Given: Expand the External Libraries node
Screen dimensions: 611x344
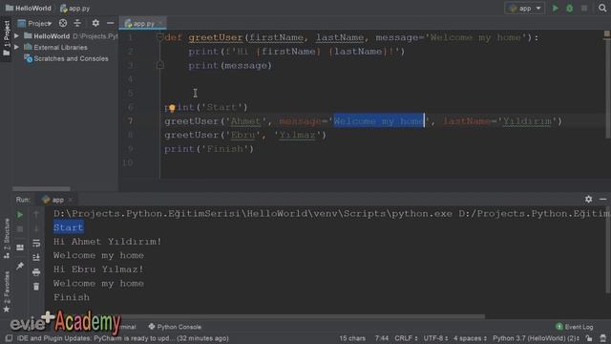Looking at the screenshot, I should tap(17, 47).
